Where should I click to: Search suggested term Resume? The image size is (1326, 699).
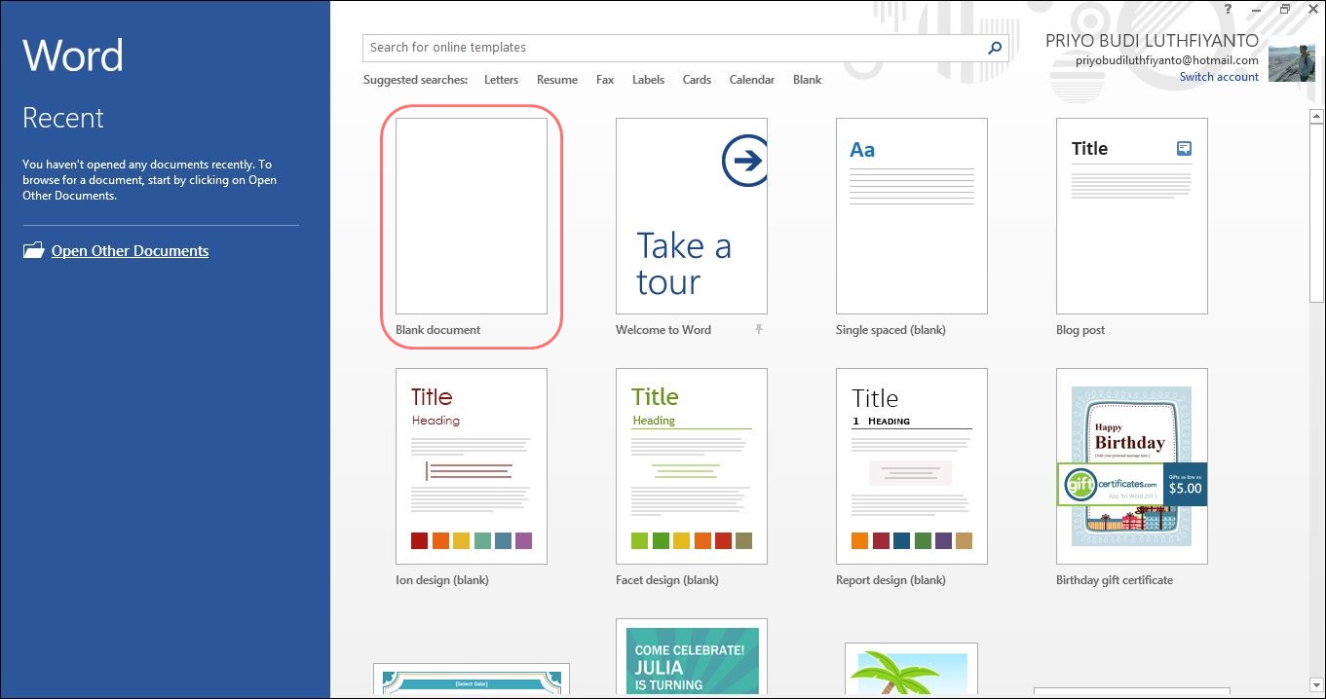[557, 80]
